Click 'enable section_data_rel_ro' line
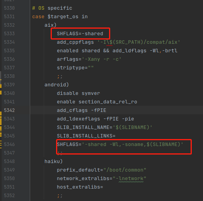The width and height of the screenshot is (203, 201). (97, 102)
